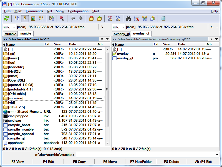Click the Refresh (reread source) toolbar icon

pyautogui.click(x=6, y=19)
